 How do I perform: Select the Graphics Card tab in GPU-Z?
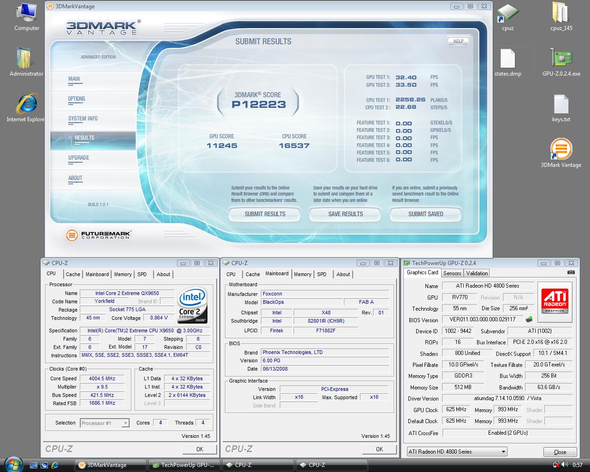(x=423, y=272)
